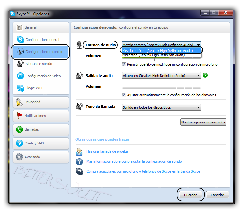Open the Notificaciones section
The width and height of the screenshot is (244, 214).
[x=41, y=116]
